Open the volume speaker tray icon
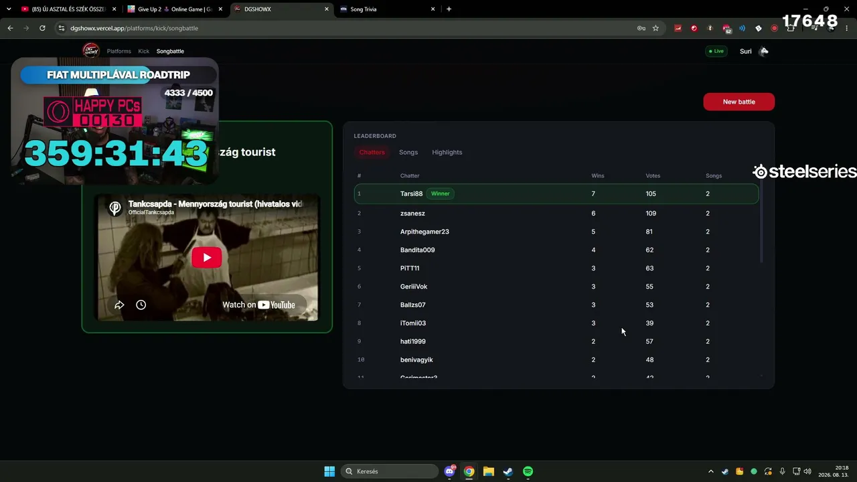This screenshot has width=857, height=482. (x=807, y=471)
